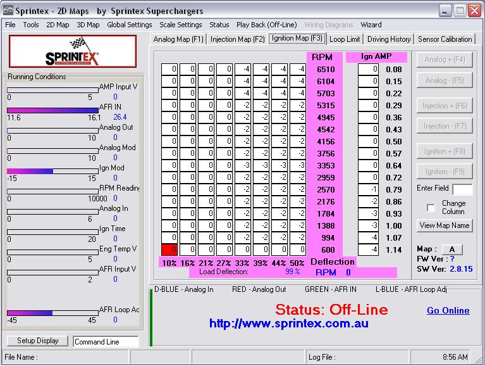485x366 pixels.
Task: Click the Sprintex logo image
Action: [x=73, y=52]
